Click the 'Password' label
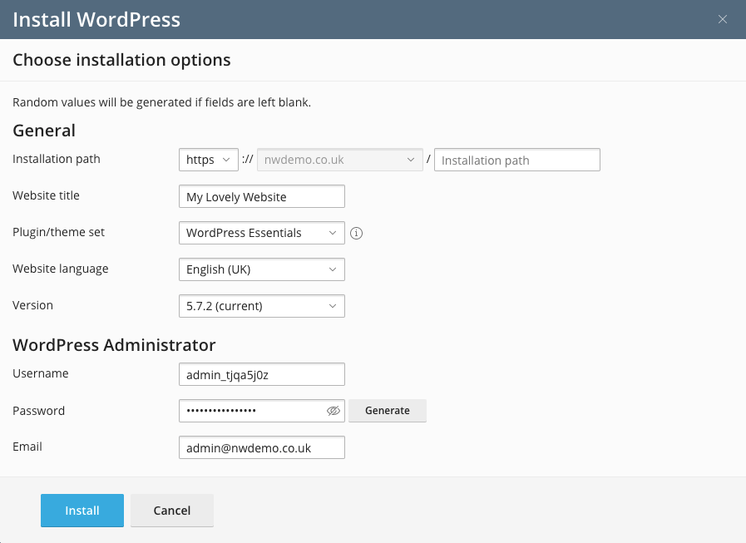 click(x=38, y=411)
